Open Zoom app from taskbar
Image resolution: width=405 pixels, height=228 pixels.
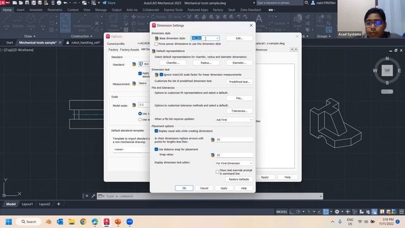click(130, 222)
